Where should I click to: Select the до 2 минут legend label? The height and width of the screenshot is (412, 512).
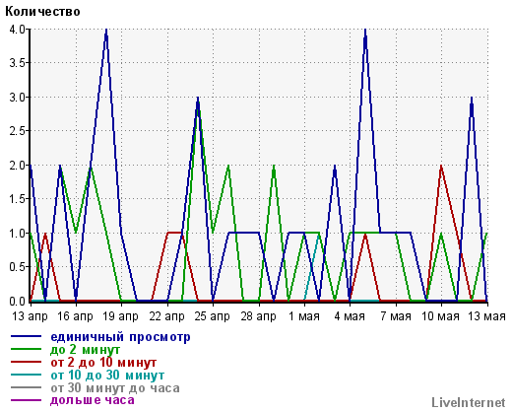[x=85, y=350]
